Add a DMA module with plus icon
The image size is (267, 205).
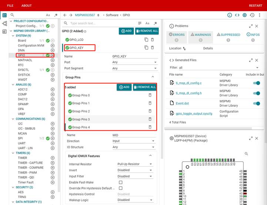53,50
